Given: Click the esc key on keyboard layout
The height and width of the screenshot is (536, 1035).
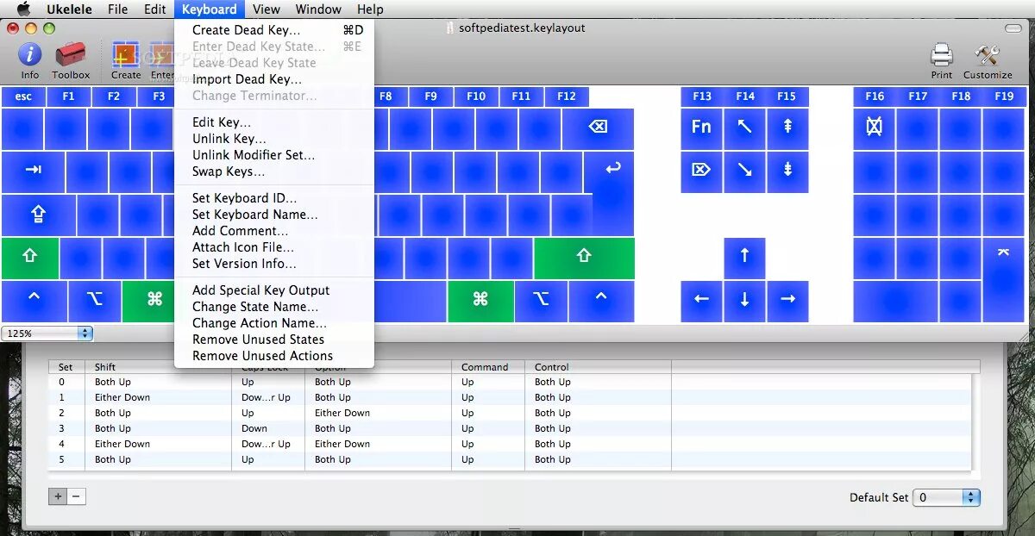Looking at the screenshot, I should pos(23,97).
